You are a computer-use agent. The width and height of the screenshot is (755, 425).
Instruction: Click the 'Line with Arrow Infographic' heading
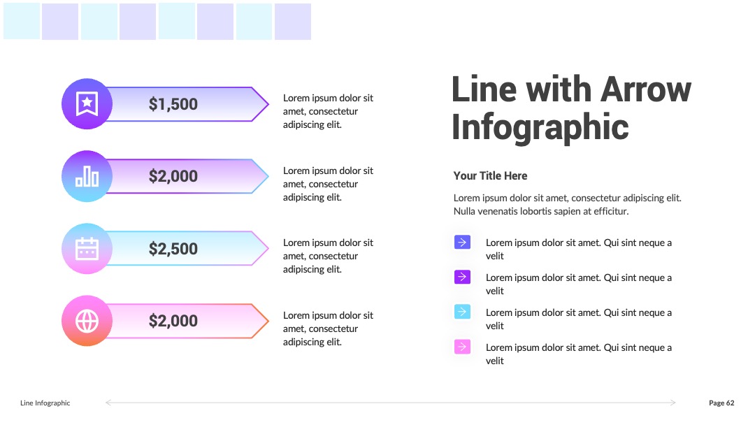pyautogui.click(x=571, y=108)
